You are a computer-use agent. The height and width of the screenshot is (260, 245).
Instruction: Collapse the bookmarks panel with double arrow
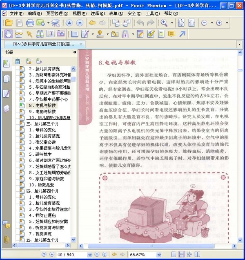(x=75, y=52)
